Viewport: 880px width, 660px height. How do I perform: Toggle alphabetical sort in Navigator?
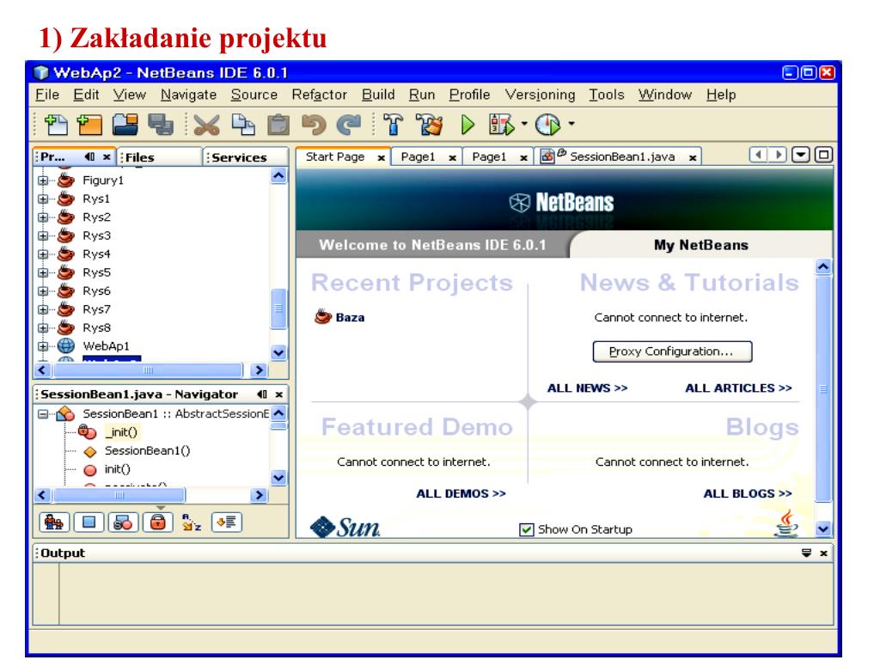pos(192,522)
